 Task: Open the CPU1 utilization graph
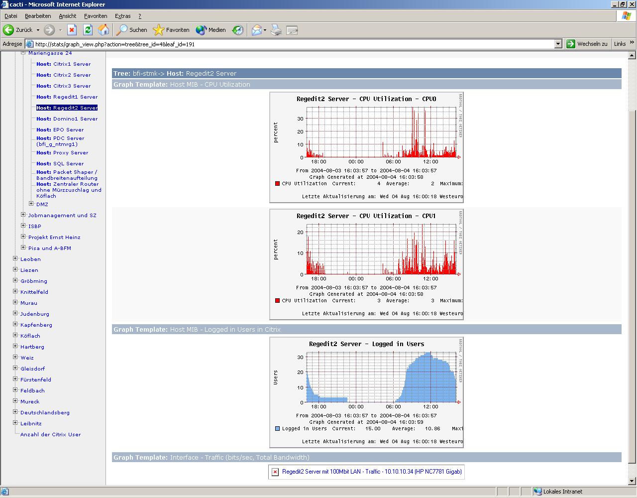pos(366,264)
